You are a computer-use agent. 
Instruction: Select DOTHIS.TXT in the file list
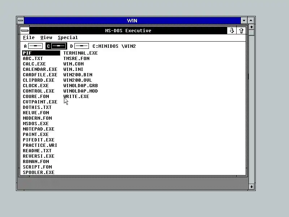click(x=37, y=107)
